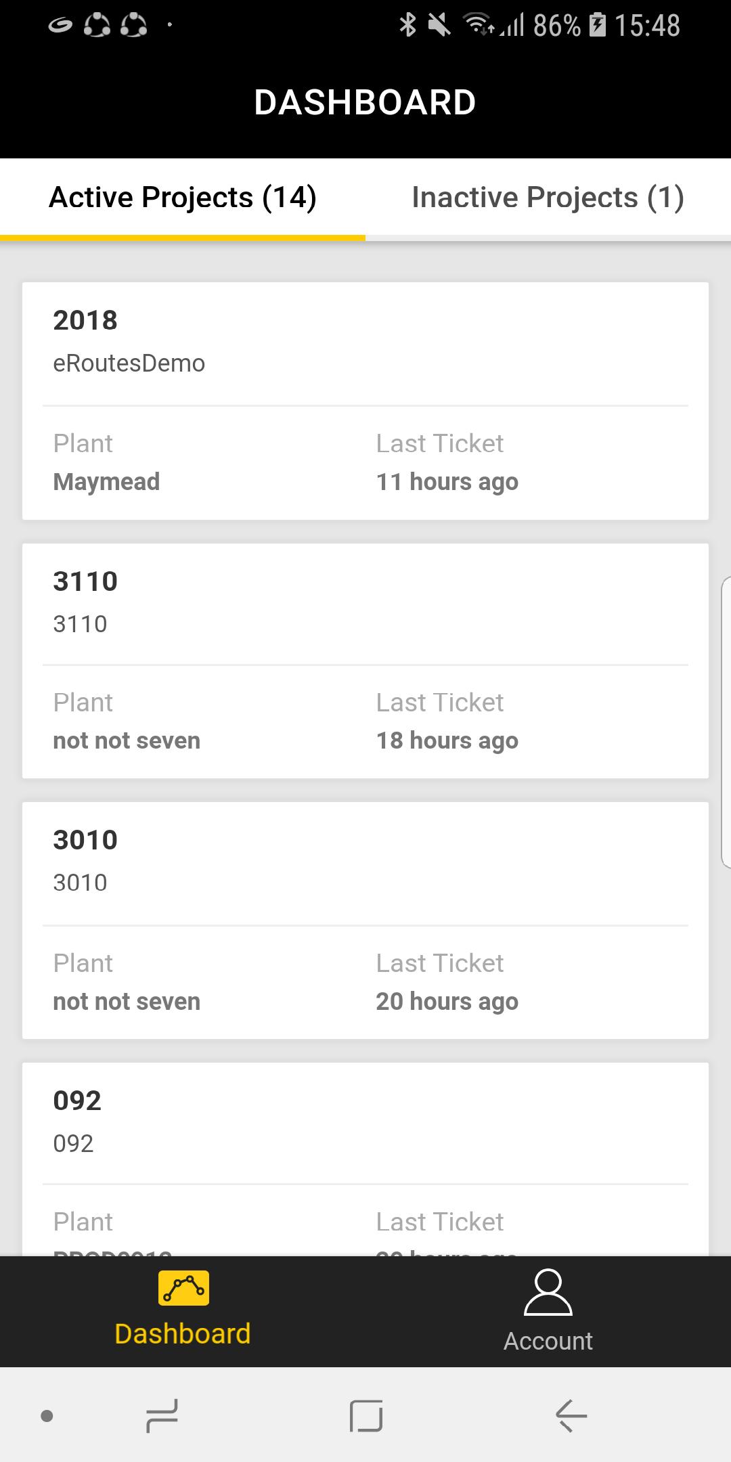Viewport: 731px width, 1462px height.
Task: Select the Active Projects (14) tab
Action: point(183,198)
